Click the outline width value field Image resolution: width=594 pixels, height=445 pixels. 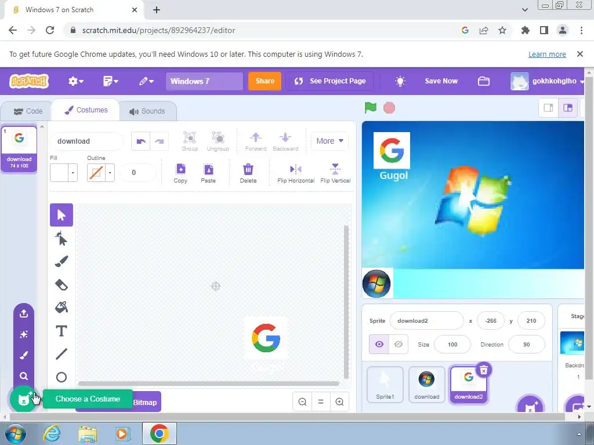click(x=137, y=173)
